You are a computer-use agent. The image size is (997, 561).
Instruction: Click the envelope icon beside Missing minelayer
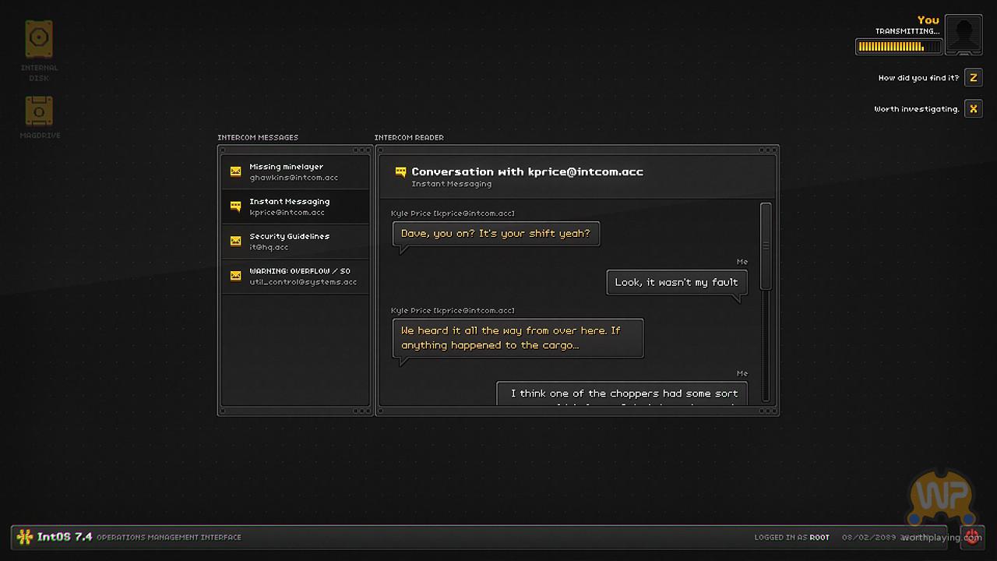(x=235, y=171)
